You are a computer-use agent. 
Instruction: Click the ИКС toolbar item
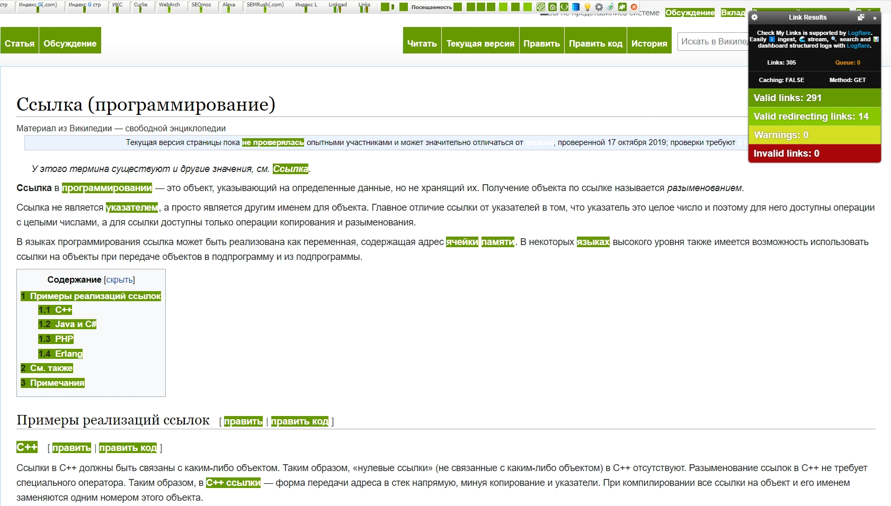pyautogui.click(x=117, y=6)
